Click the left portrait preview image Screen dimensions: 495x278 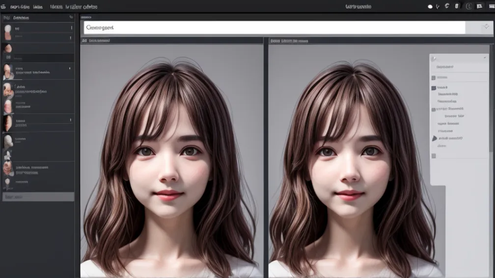(171, 161)
